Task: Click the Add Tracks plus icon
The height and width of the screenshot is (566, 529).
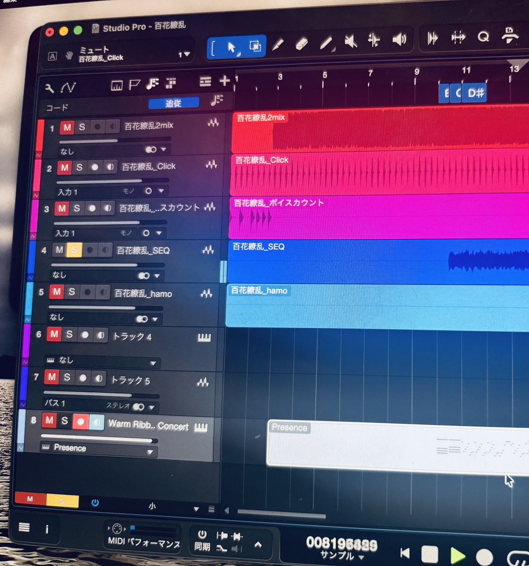Action: pyautogui.click(x=225, y=81)
